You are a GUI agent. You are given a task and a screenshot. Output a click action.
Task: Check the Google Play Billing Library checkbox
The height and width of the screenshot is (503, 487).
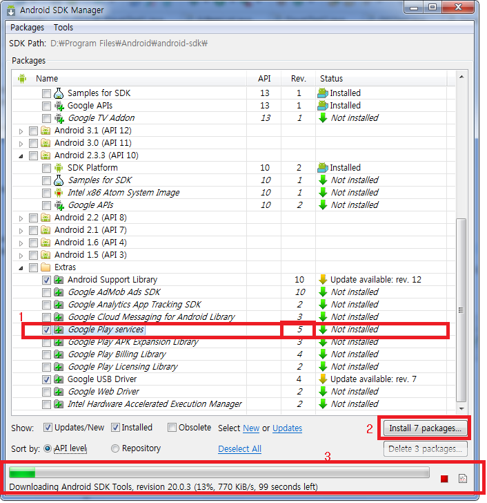46,355
